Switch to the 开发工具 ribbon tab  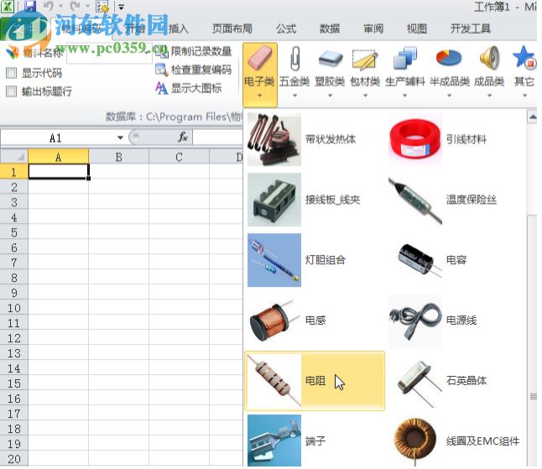point(471,29)
